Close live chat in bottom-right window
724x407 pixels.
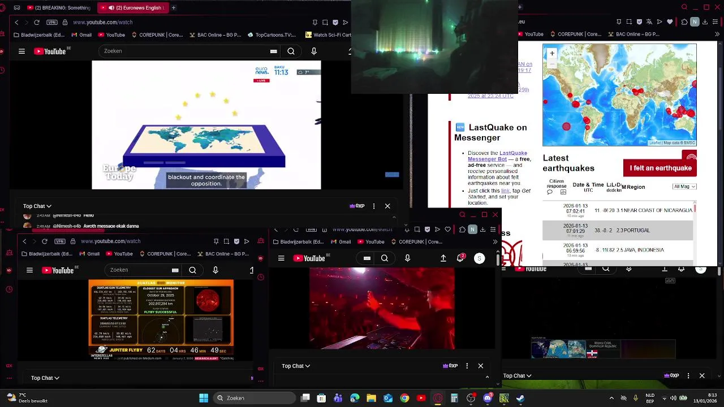tap(702, 376)
